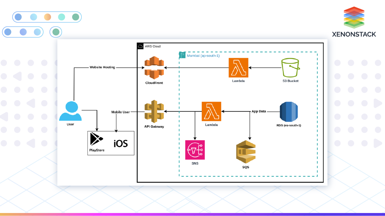Click the XENONSTACK brand text

click(354, 34)
